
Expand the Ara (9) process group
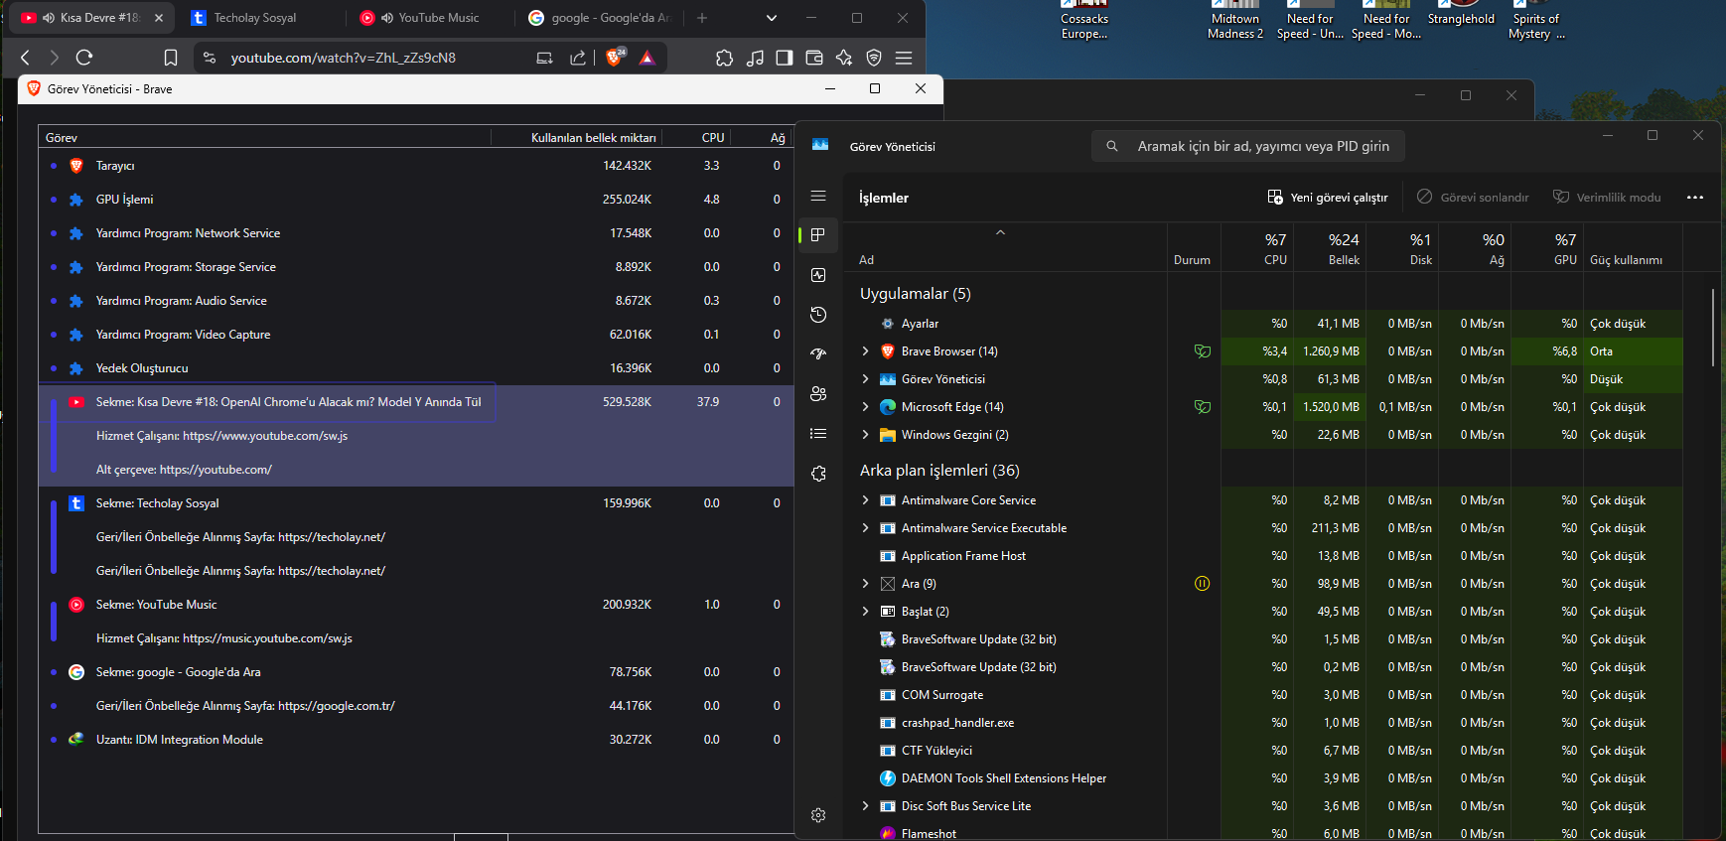tap(866, 584)
